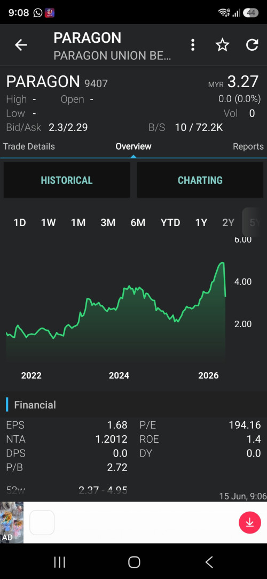Viewport: 267px width, 579px height.
Task: Tap the NTA value 1.2012
Action: click(x=112, y=439)
